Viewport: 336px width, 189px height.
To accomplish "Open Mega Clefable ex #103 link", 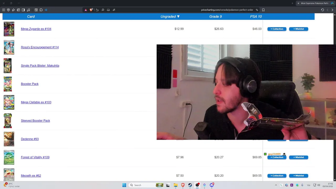I will coord(36,102).
